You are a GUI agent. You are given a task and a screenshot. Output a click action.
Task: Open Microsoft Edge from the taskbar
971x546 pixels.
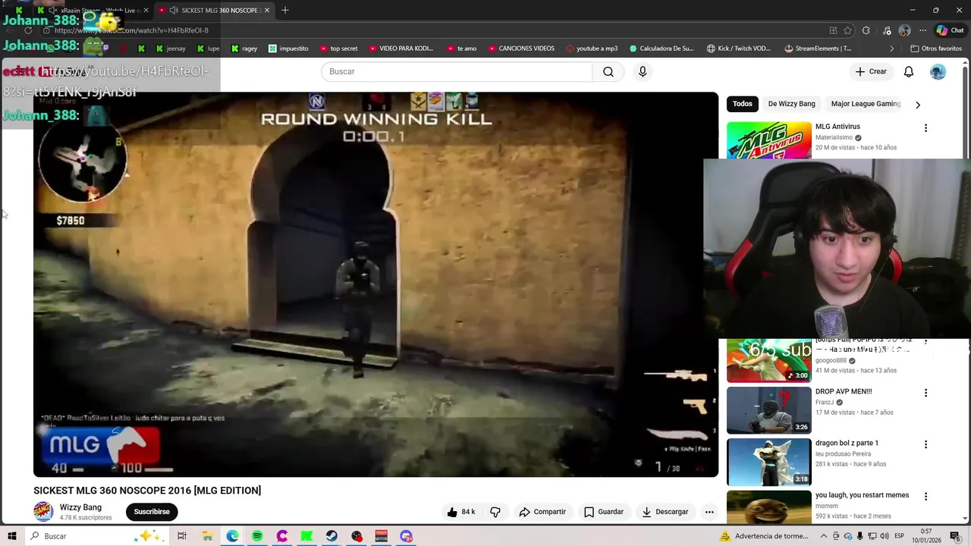click(232, 536)
